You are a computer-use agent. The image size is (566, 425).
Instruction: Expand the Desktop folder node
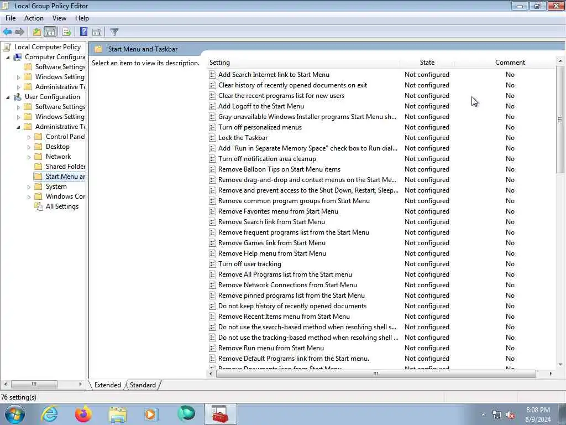29,147
